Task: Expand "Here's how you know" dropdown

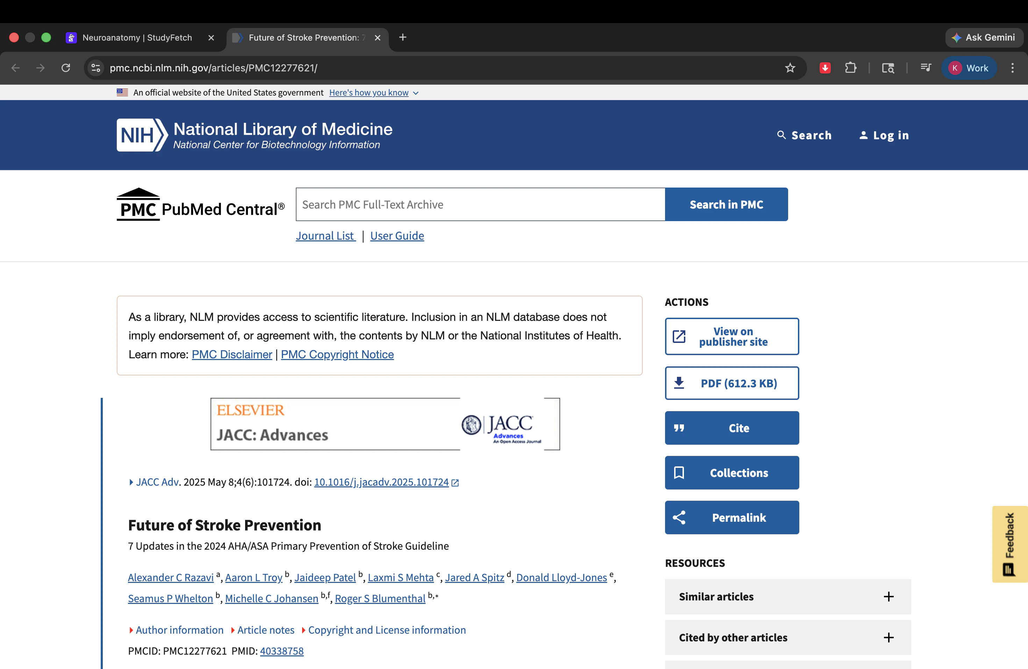Action: (374, 92)
